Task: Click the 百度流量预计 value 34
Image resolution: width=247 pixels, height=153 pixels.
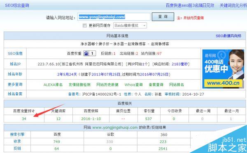Action: coord(24,119)
